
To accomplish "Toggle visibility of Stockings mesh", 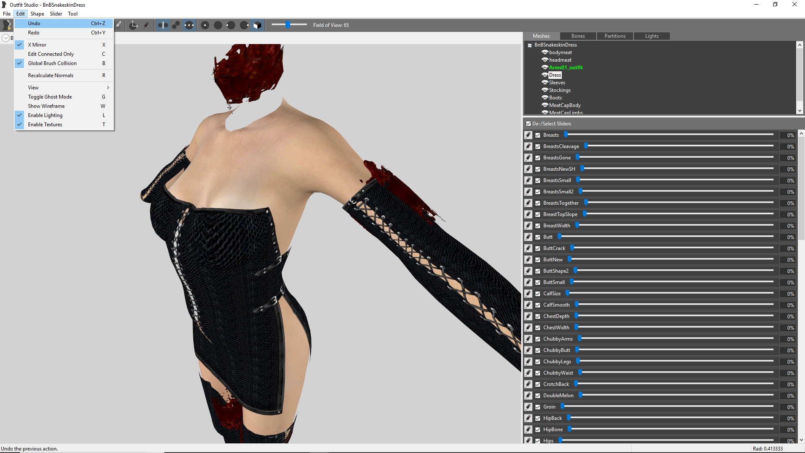I will point(545,90).
